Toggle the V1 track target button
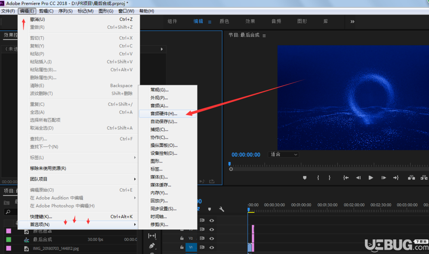The image size is (429, 254). tap(191, 247)
